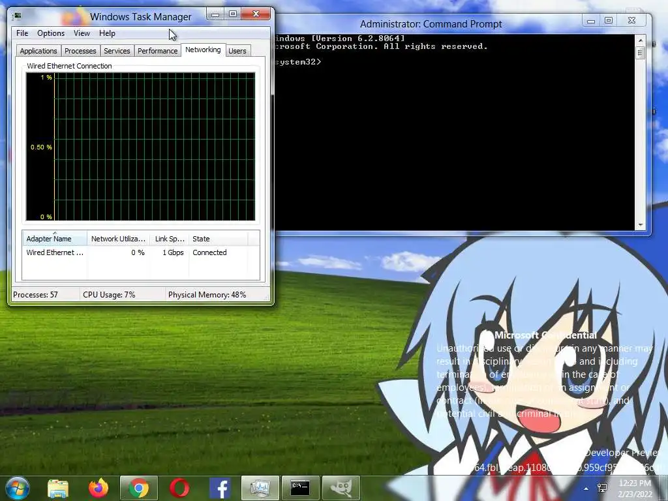Click the Wired Ethernet Connection graph
The height and width of the screenshot is (501, 668).
[x=141, y=147]
